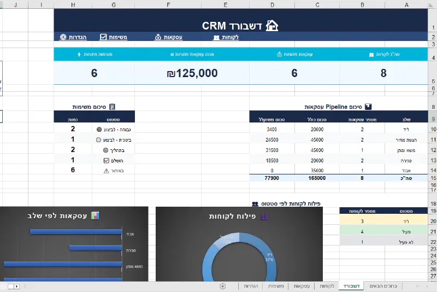The height and width of the screenshot is (292, 437).
Task: Click the house icon beside the CRM title
Action: click(x=271, y=26)
